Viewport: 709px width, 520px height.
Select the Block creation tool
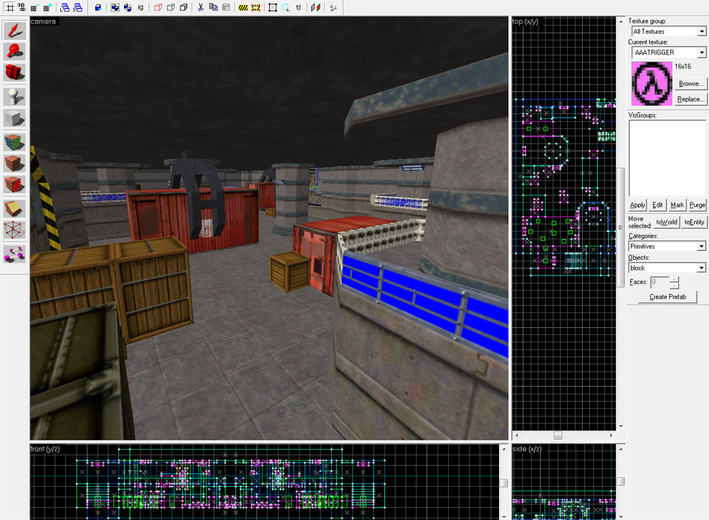click(14, 118)
